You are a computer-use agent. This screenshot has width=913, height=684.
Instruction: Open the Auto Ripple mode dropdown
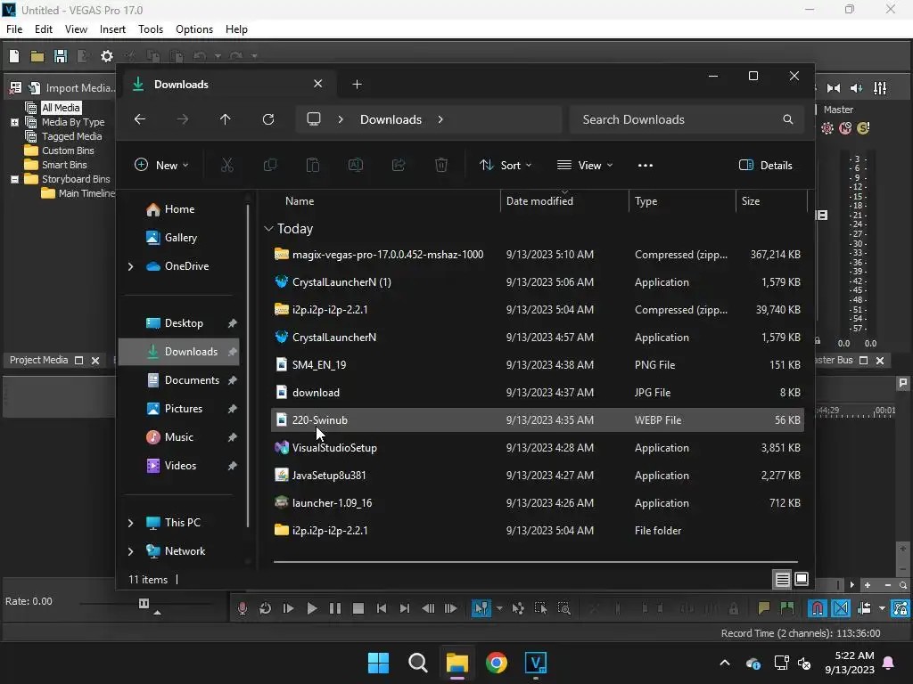tap(882, 608)
